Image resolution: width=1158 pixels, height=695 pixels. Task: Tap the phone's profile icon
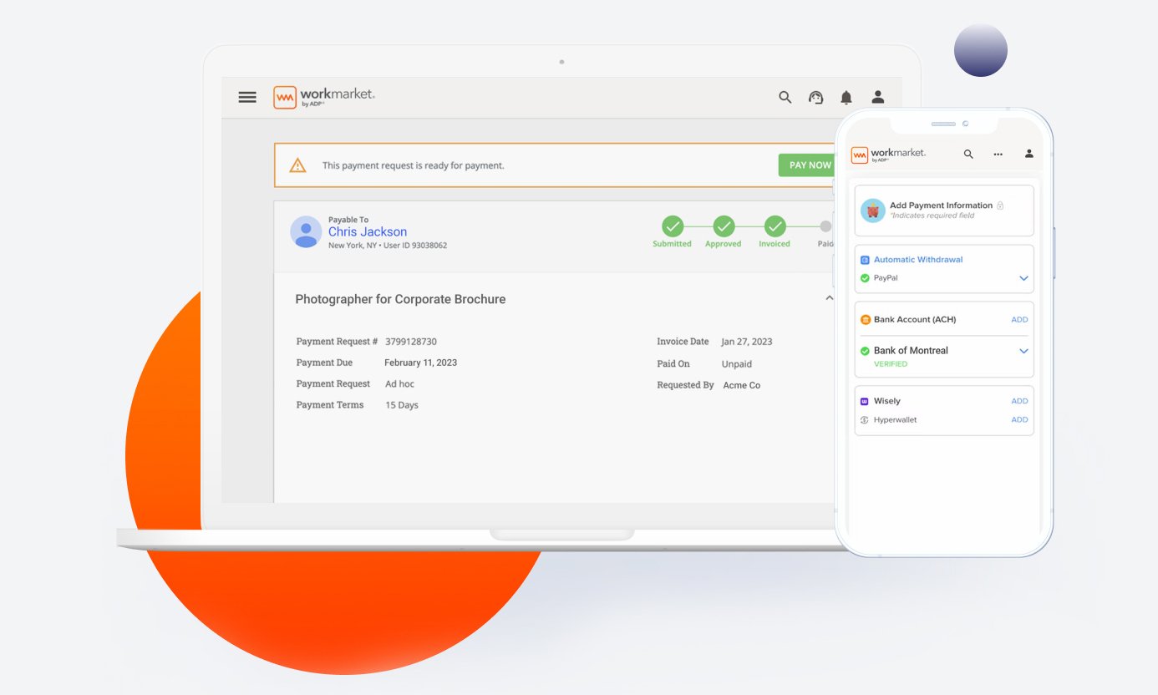click(1028, 154)
